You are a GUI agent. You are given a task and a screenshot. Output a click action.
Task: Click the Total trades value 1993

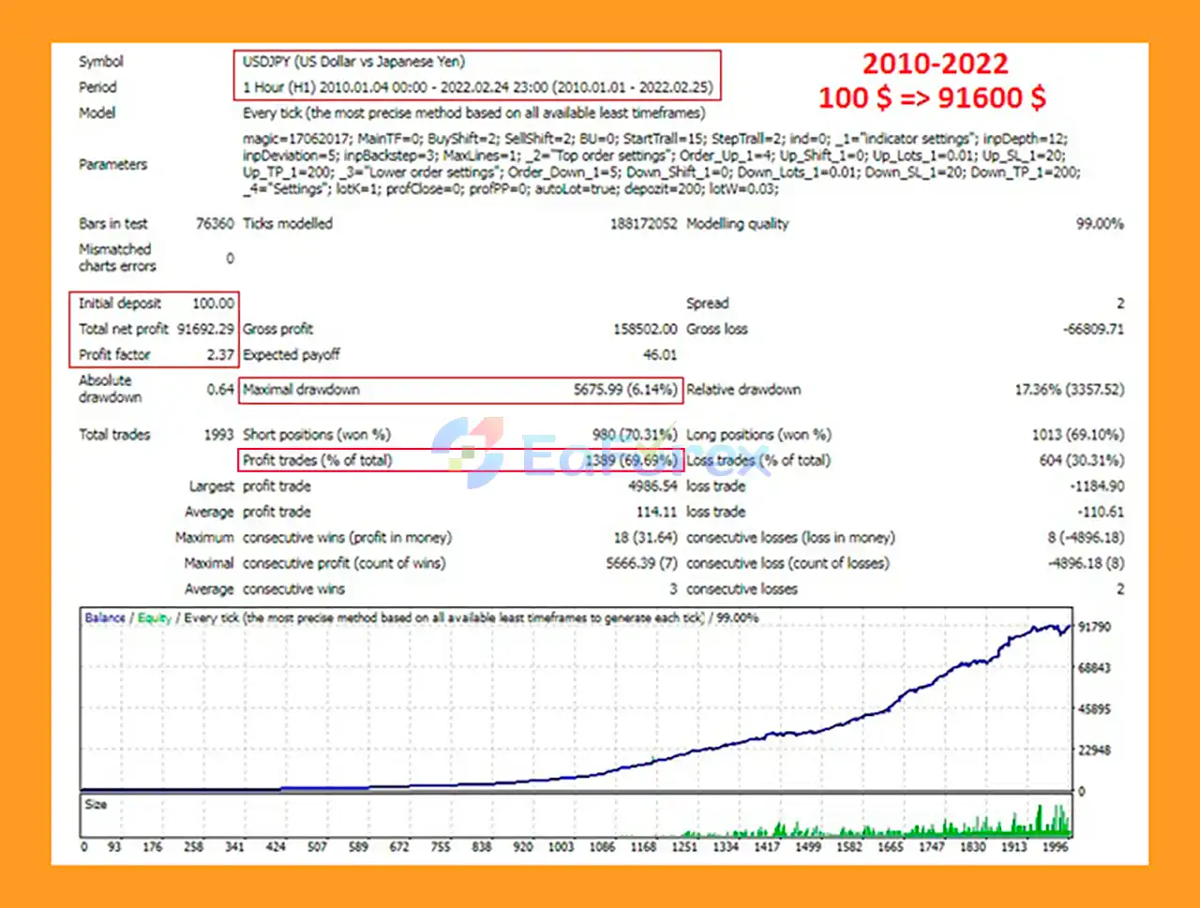point(218,435)
